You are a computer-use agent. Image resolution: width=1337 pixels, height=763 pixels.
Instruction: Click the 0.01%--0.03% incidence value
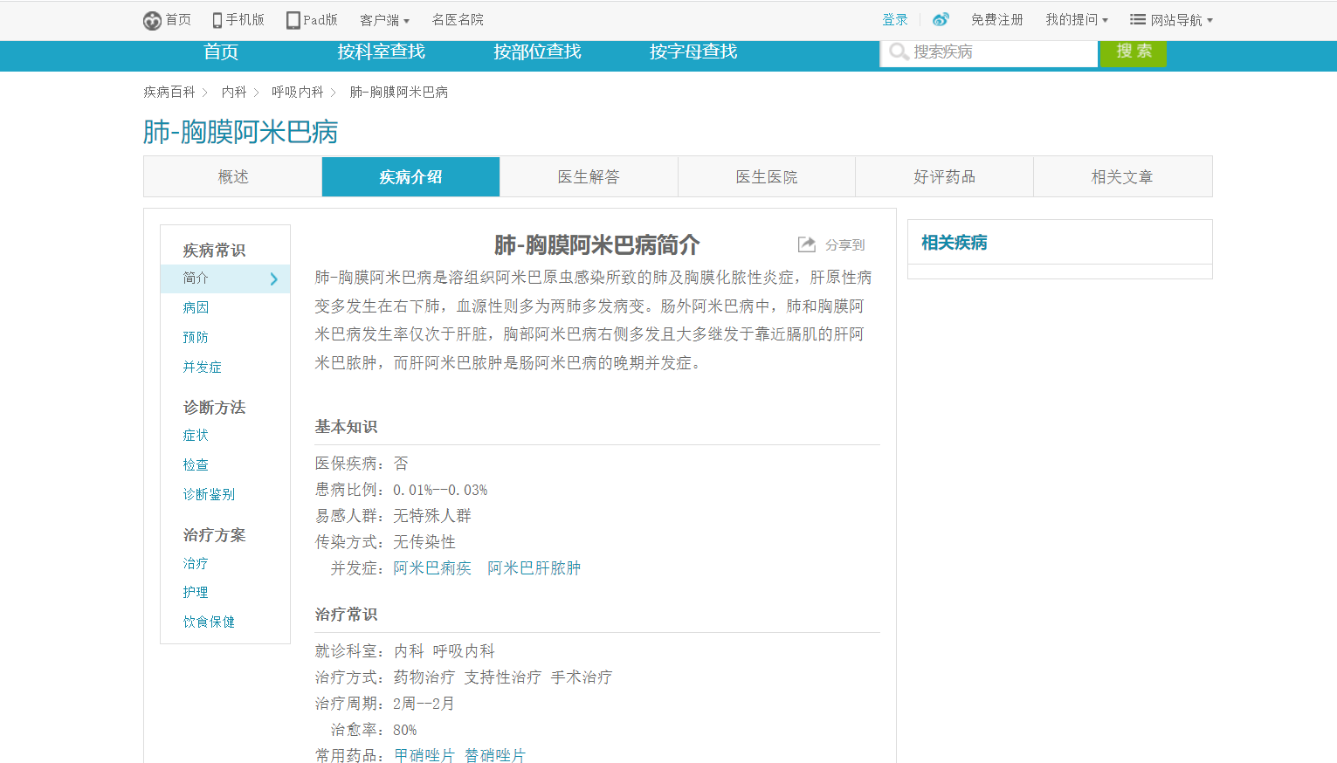point(440,490)
